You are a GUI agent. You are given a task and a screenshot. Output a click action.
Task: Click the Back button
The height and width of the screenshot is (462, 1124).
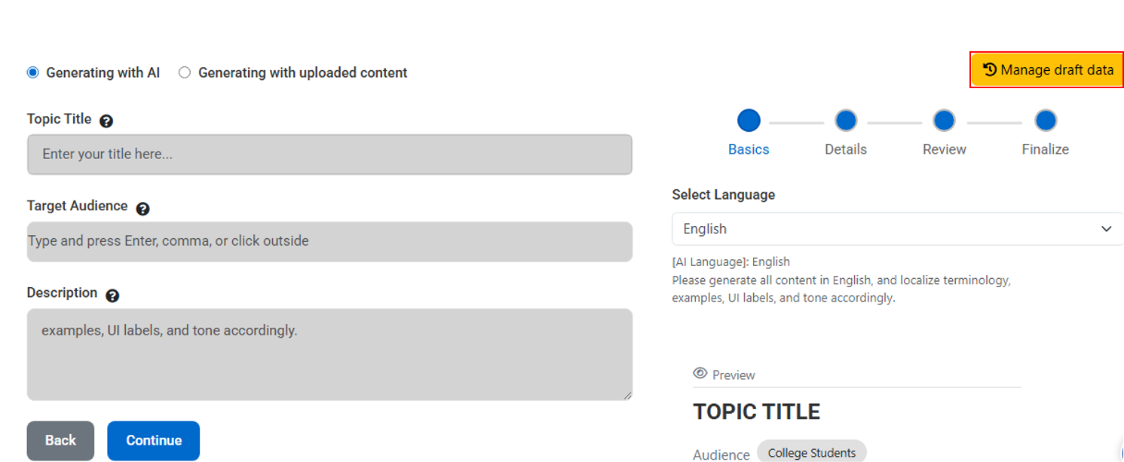(x=60, y=441)
